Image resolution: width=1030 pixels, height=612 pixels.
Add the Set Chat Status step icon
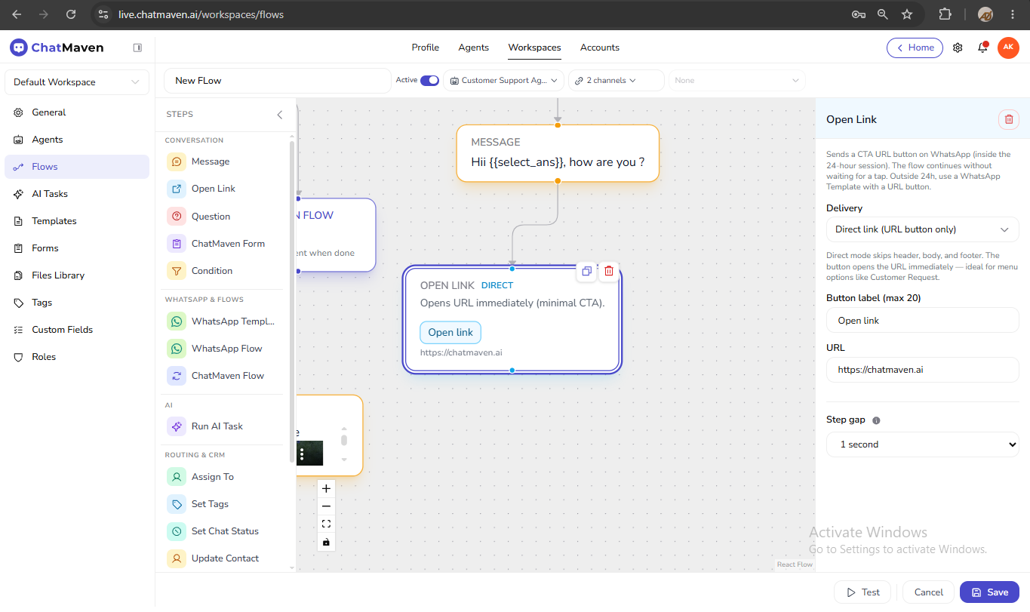point(177,531)
